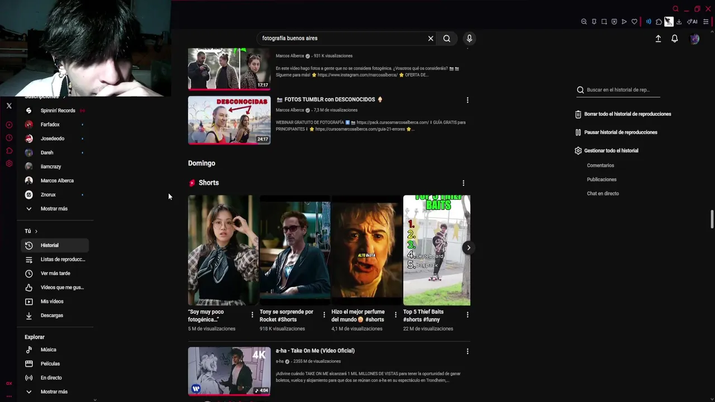This screenshot has height=402, width=715.
Task: Open X (Twitter) in the Opera sidebar
Action: [x=9, y=106]
